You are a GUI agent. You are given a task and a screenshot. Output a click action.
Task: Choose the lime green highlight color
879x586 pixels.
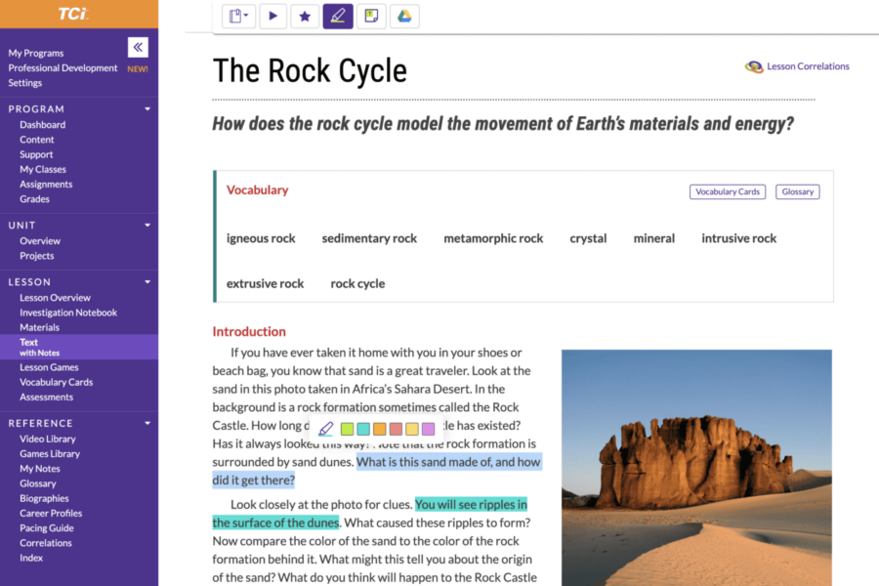pyautogui.click(x=347, y=429)
